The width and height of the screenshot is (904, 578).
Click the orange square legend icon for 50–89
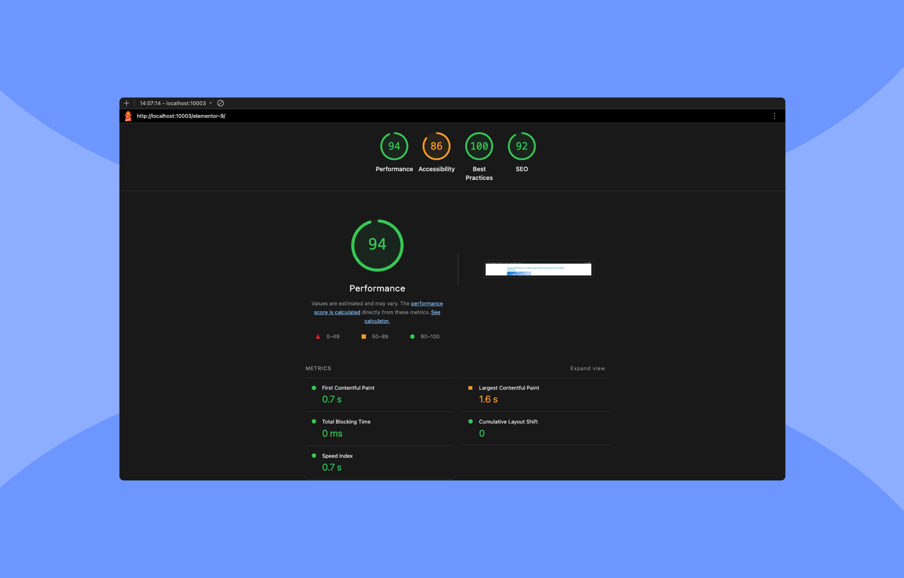pyautogui.click(x=364, y=336)
